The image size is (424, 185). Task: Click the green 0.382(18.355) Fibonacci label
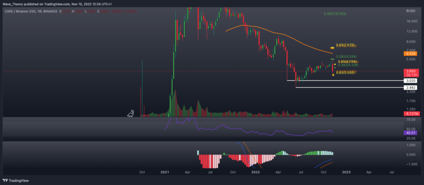click(x=335, y=13)
